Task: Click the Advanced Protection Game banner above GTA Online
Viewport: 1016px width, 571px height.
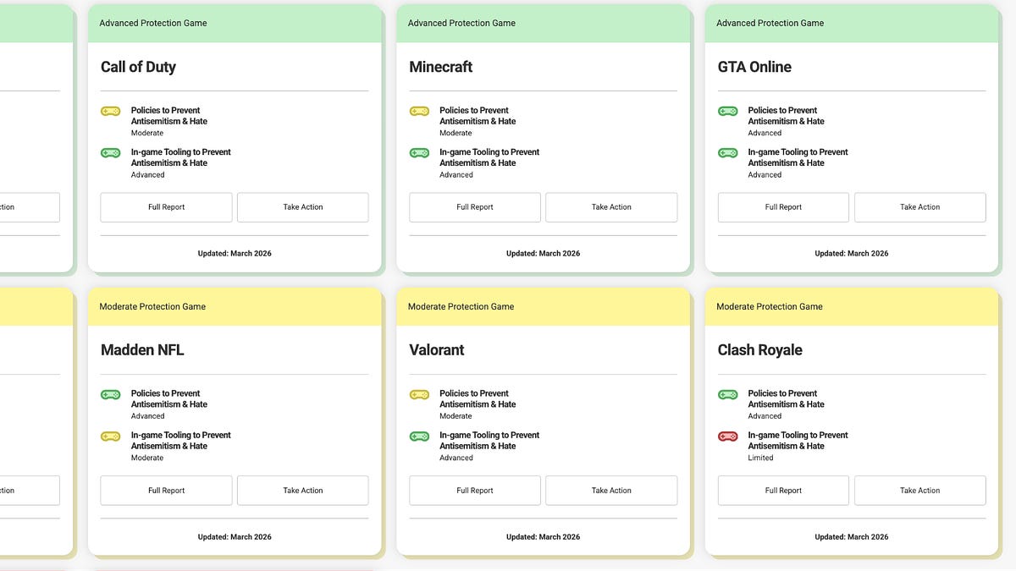Action: [x=852, y=24]
